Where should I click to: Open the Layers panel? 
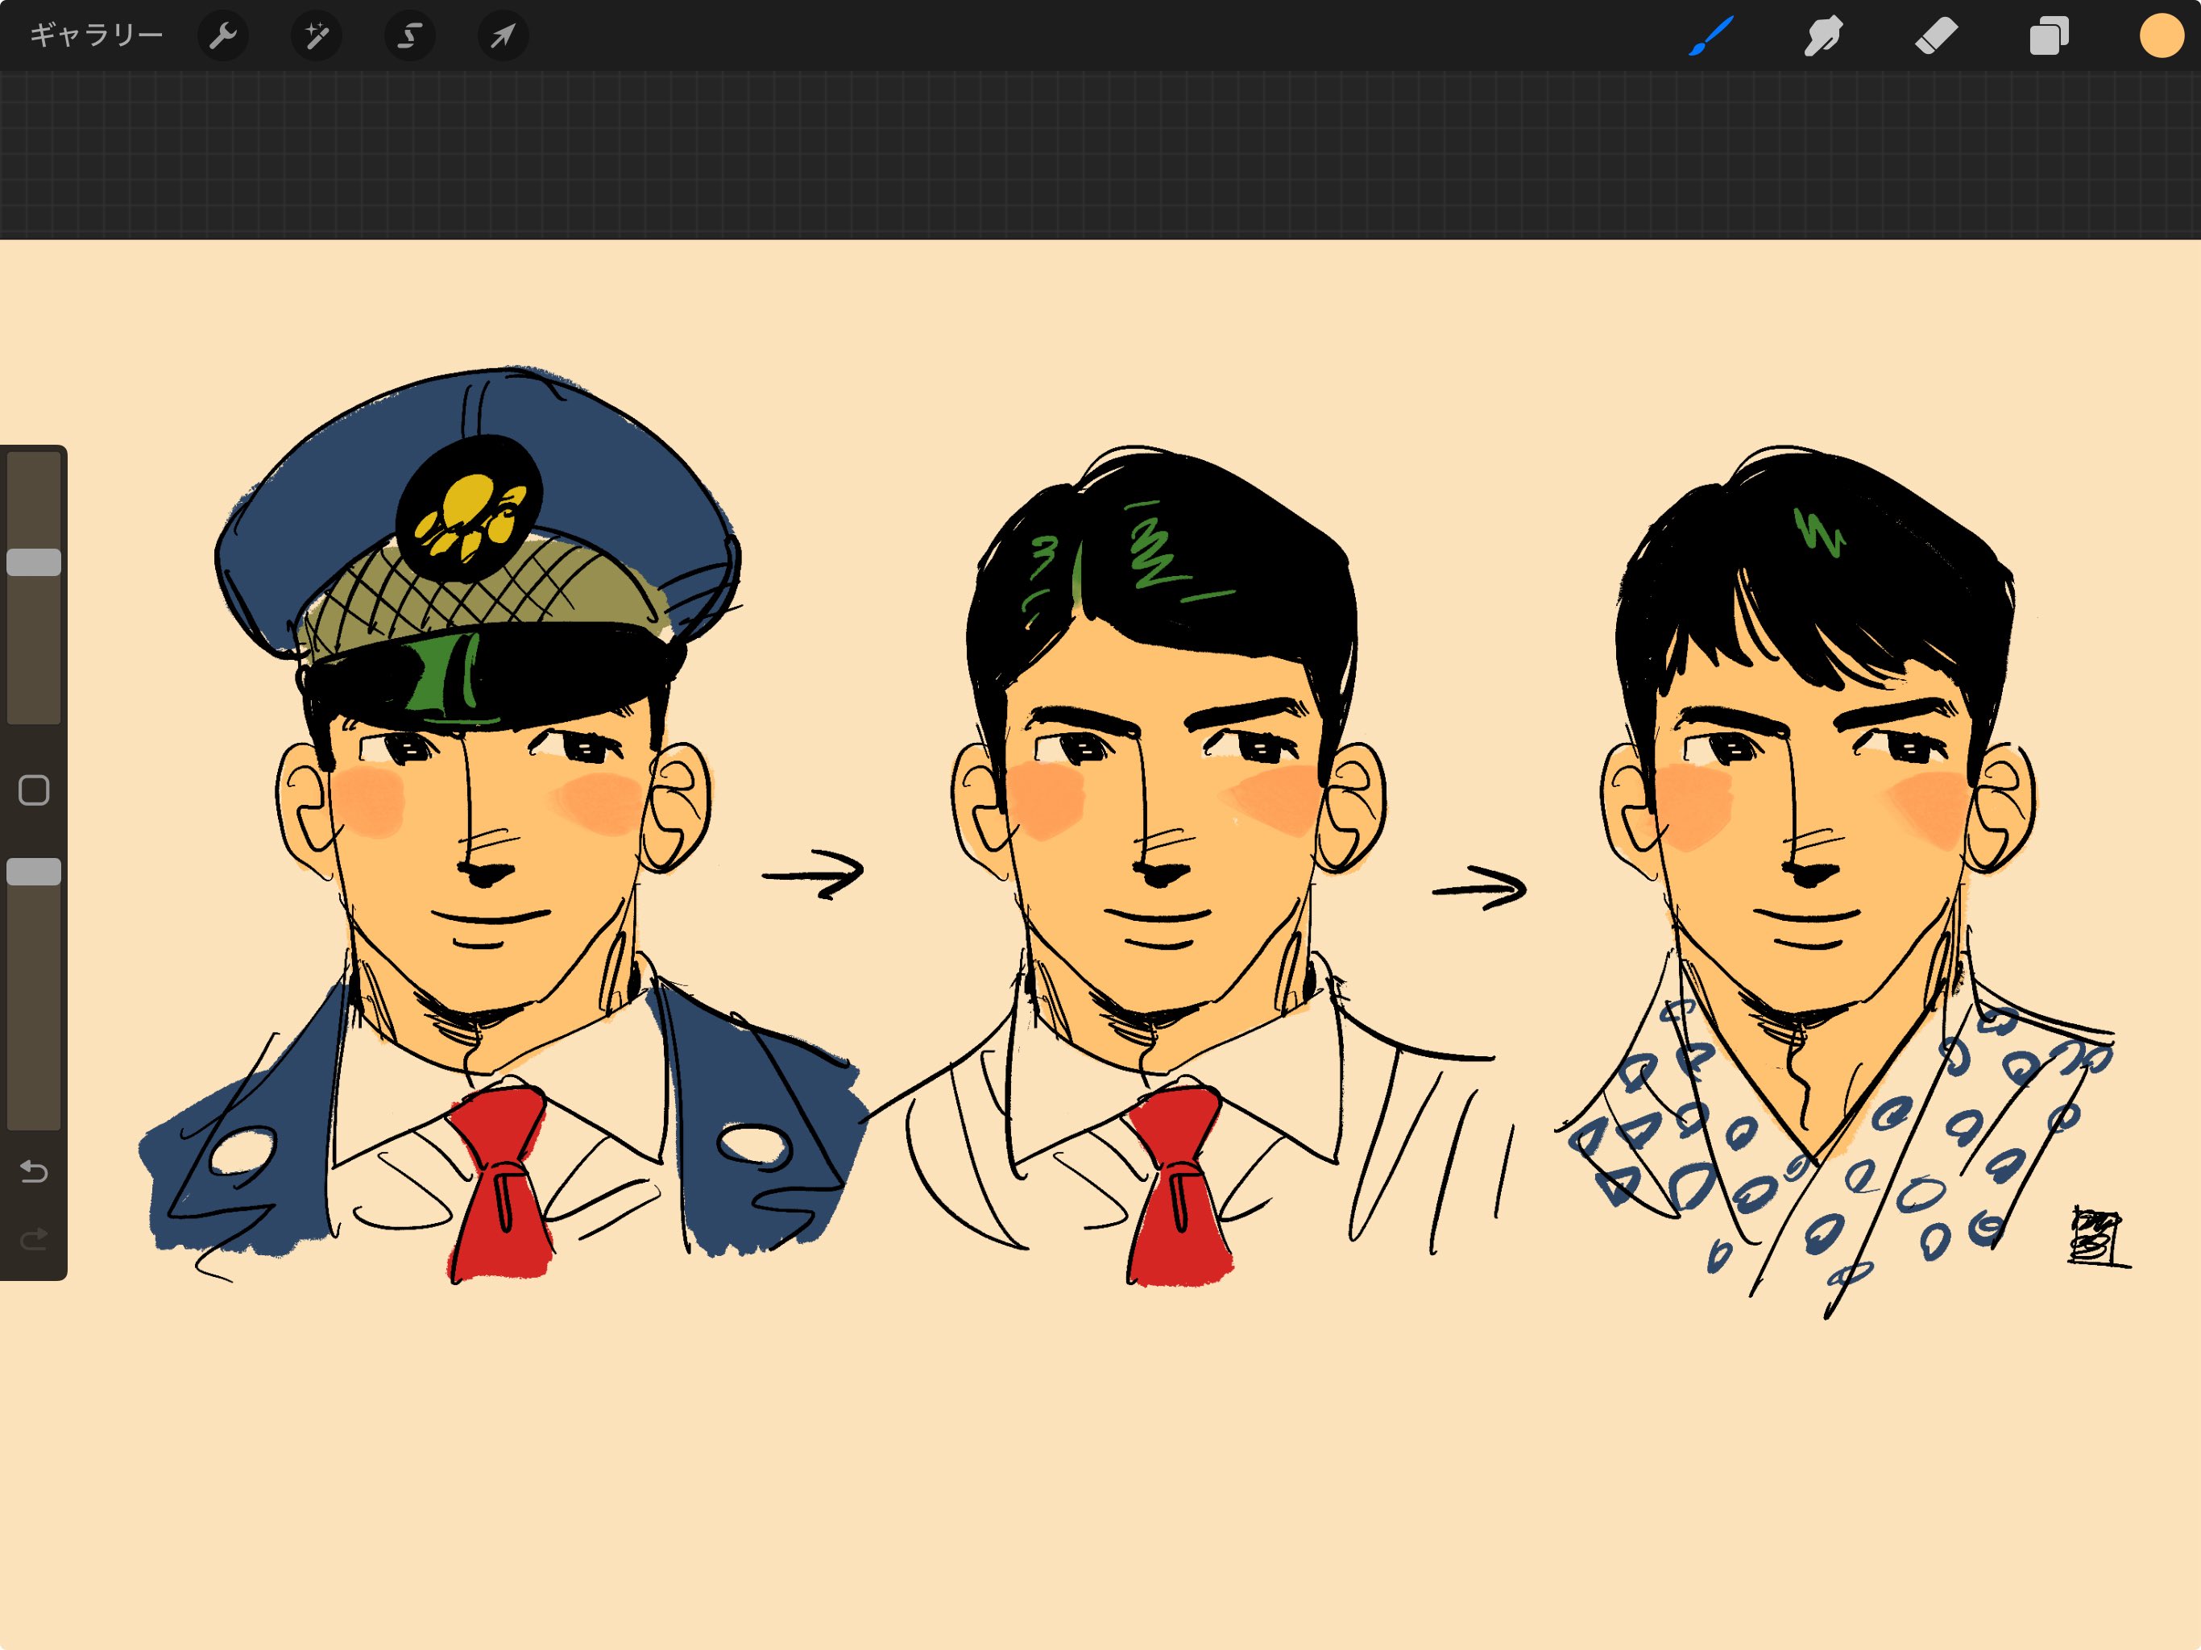click(x=2049, y=37)
